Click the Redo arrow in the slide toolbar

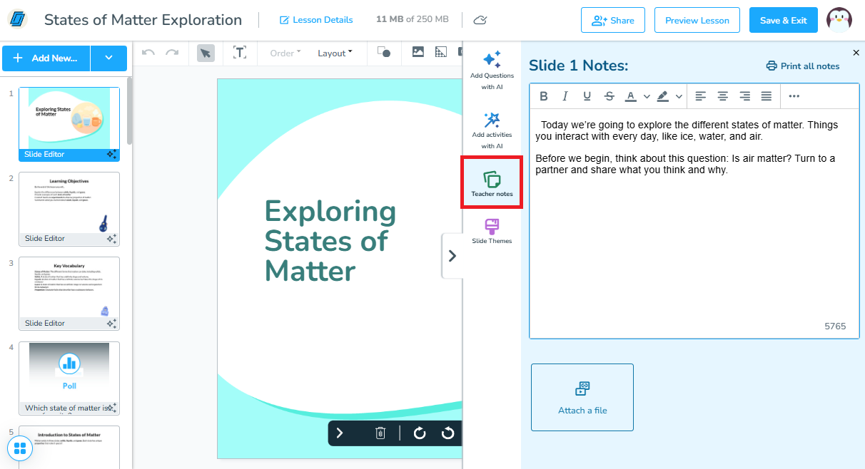(172, 52)
